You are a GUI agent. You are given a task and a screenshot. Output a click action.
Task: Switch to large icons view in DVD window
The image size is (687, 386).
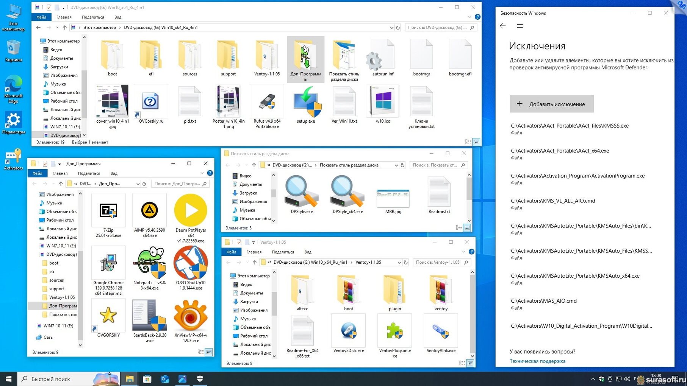click(x=476, y=142)
